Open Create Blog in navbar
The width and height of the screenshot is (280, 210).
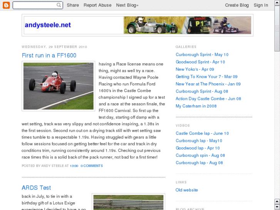click(237, 5)
